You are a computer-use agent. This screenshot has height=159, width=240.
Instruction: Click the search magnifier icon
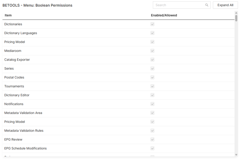(207, 5)
